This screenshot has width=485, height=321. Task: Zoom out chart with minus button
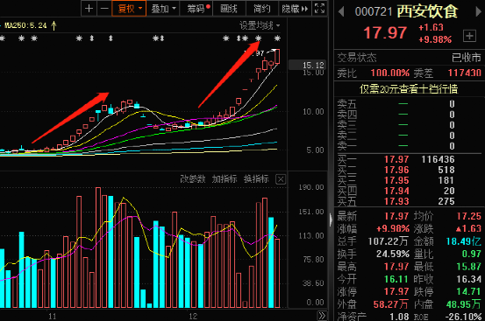104,9
